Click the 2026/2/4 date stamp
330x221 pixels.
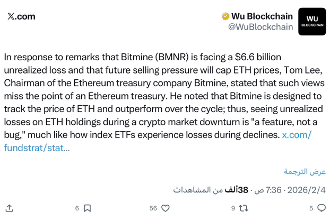click(x=307, y=189)
